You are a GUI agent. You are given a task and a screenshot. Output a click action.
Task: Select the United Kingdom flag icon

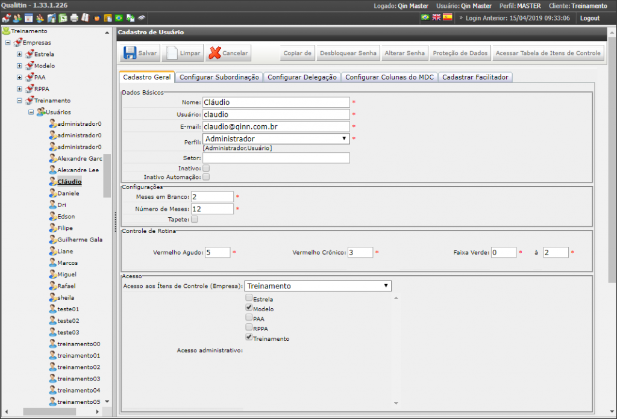point(436,17)
